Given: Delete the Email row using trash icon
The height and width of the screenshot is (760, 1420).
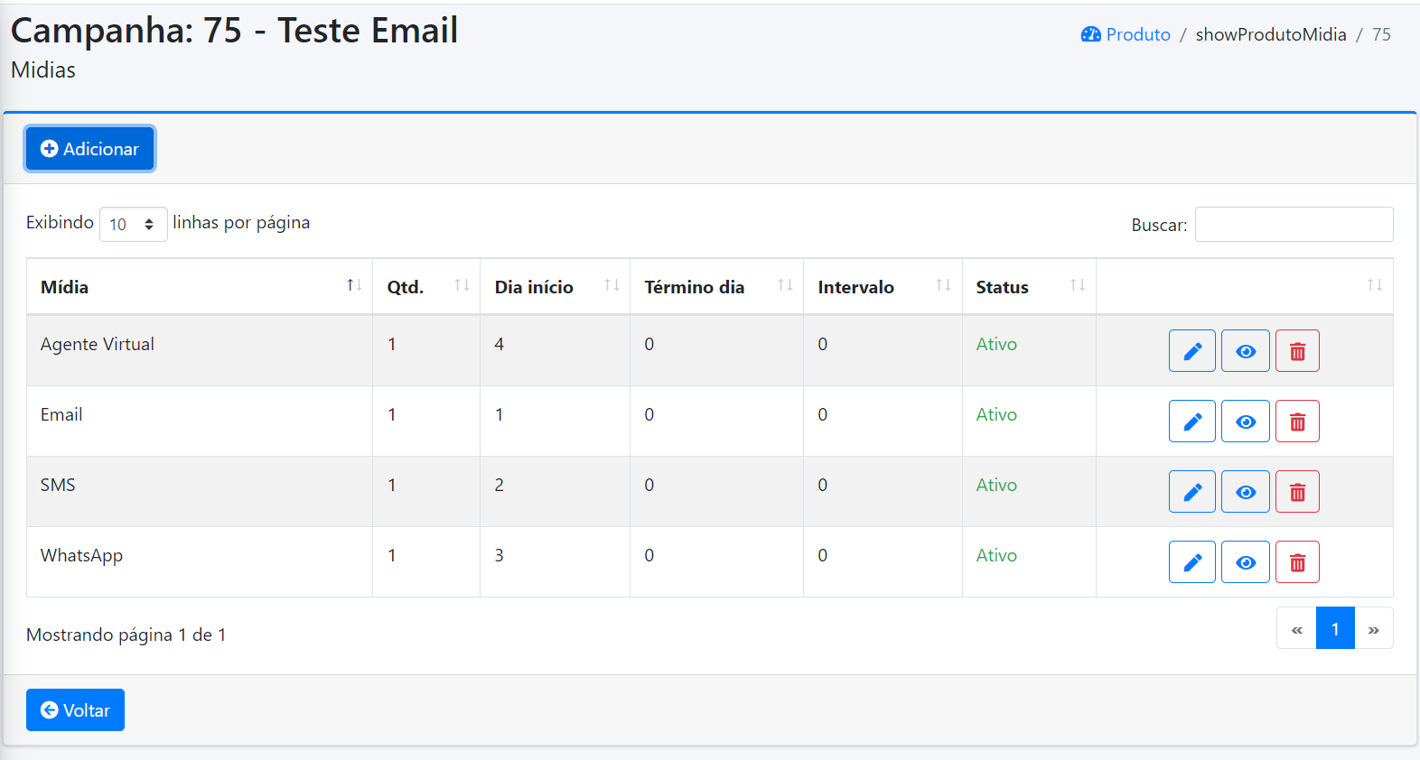Looking at the screenshot, I should tap(1297, 422).
